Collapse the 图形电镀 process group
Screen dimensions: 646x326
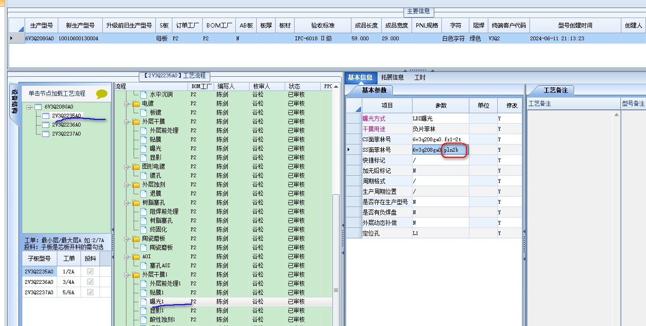[127, 166]
